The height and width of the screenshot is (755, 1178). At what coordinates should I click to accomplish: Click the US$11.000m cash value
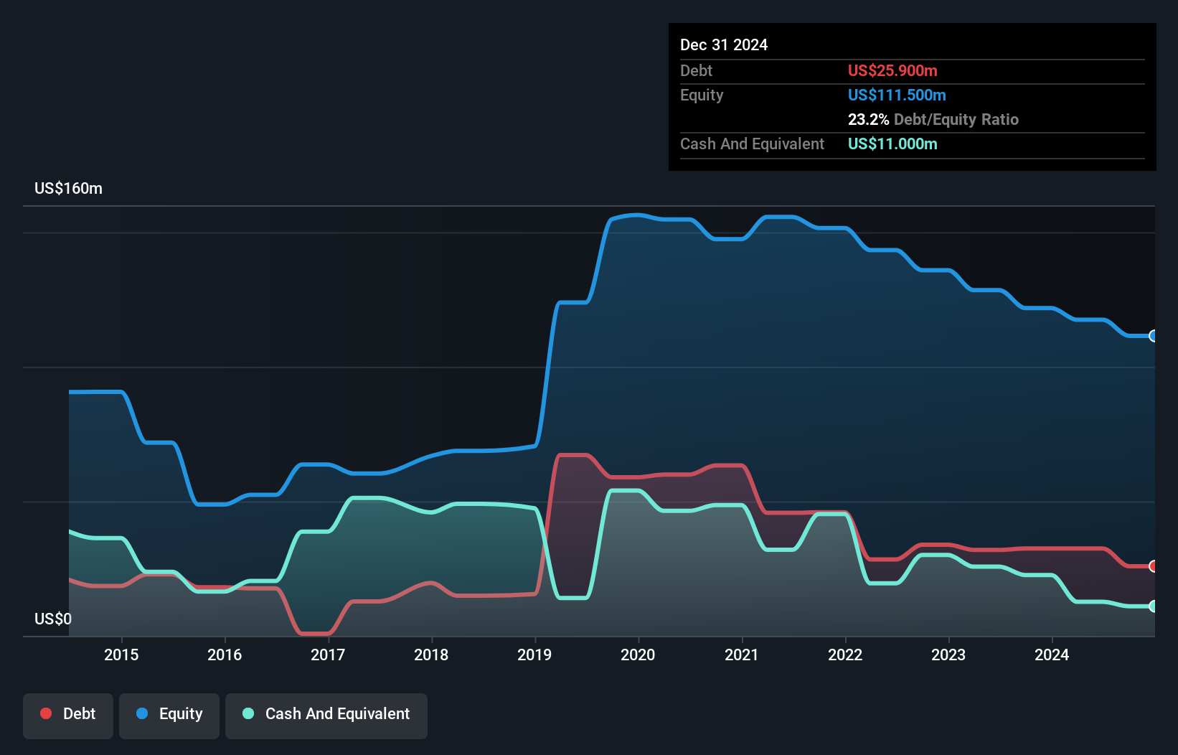892,144
